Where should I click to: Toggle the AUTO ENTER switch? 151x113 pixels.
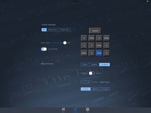tap(44, 49)
